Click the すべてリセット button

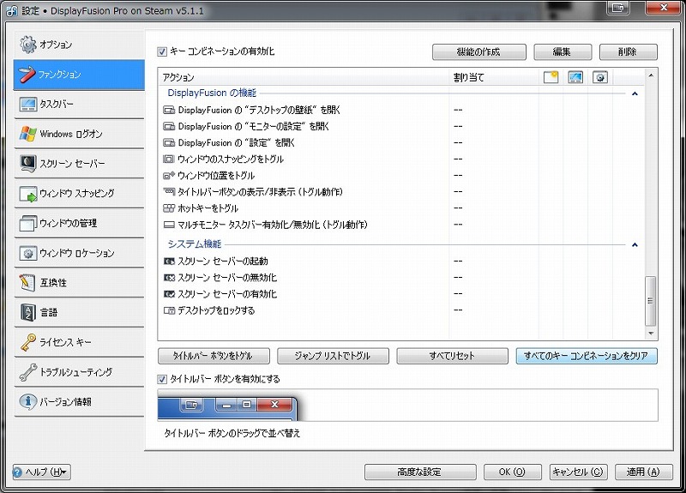[x=453, y=356]
